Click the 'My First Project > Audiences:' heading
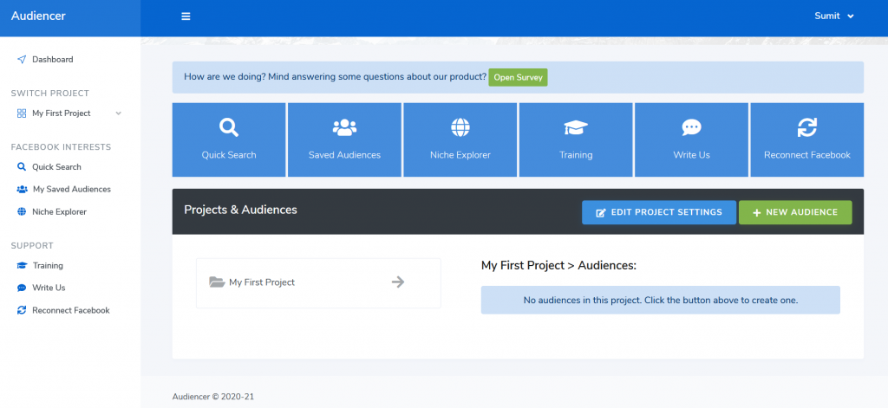 click(559, 265)
